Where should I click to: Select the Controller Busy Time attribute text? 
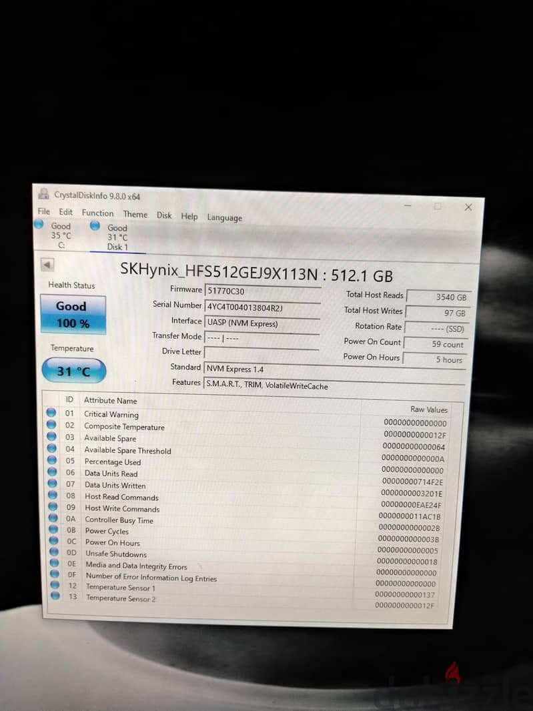click(119, 520)
